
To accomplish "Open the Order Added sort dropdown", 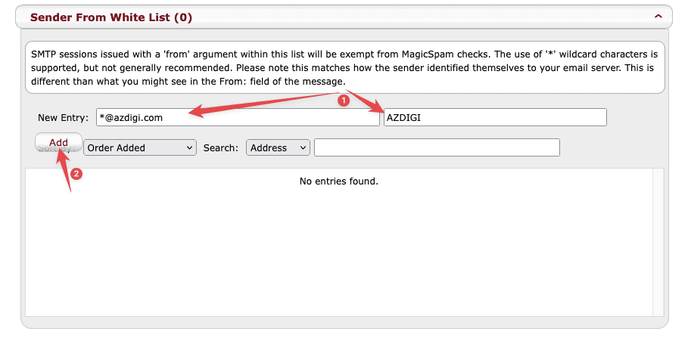I will [x=140, y=148].
